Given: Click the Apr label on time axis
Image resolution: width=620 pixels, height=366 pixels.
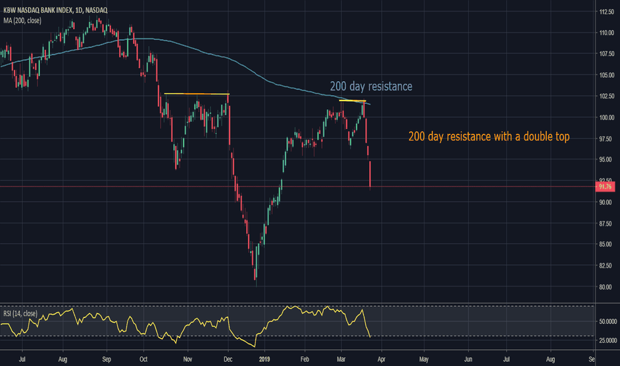Looking at the screenshot, I should coord(381,359).
